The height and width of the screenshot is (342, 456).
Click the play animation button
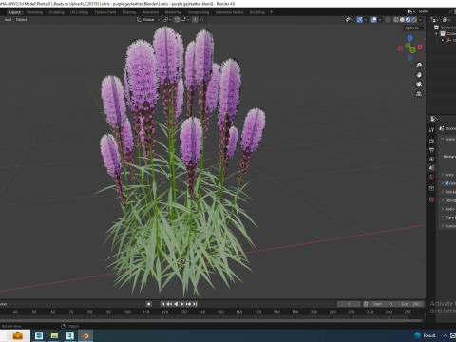pyautogui.click(x=182, y=304)
